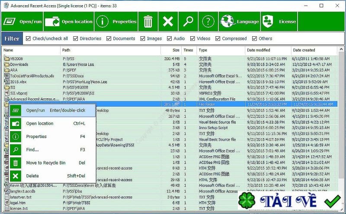The width and height of the screenshot is (346, 214).
Task: Sort by the Size column header
Action: 171,50
